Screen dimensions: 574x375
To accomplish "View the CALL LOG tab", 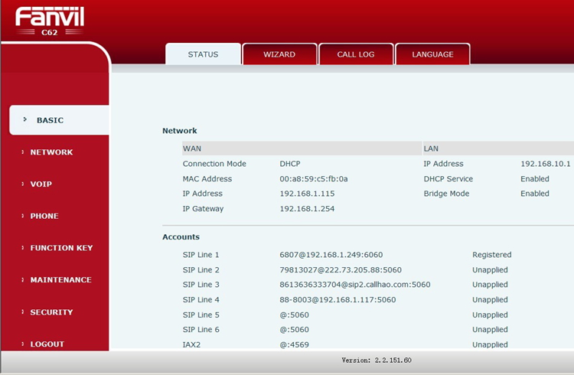I will 356,54.
